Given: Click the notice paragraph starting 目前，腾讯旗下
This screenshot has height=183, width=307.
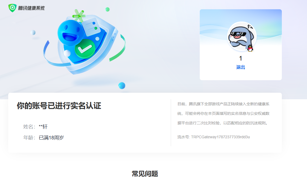Looking at the screenshot, I should coord(223,113).
